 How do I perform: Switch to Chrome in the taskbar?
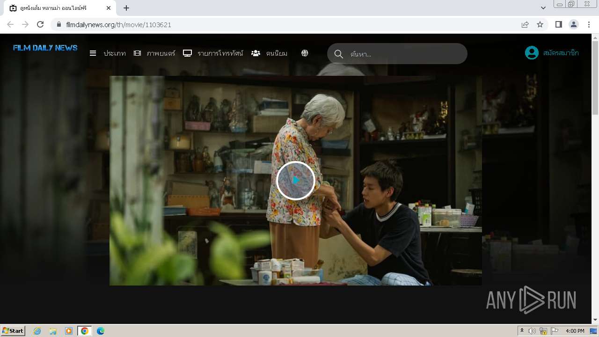[x=85, y=331]
